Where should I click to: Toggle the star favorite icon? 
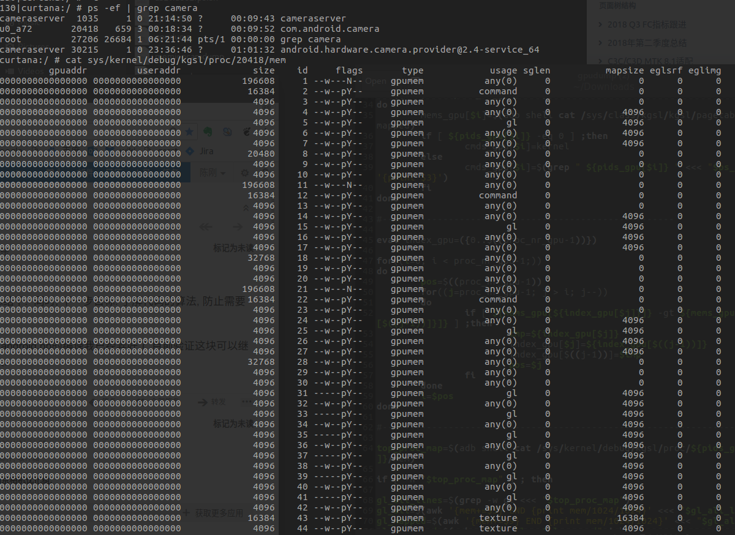pos(189,132)
